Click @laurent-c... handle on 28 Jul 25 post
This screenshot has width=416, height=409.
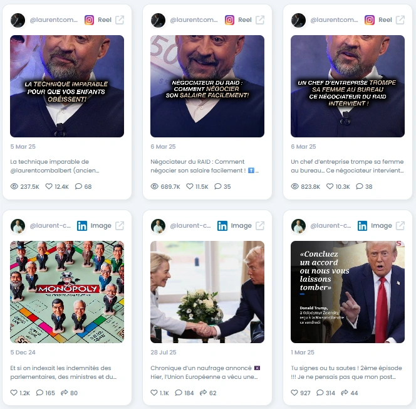(x=190, y=226)
